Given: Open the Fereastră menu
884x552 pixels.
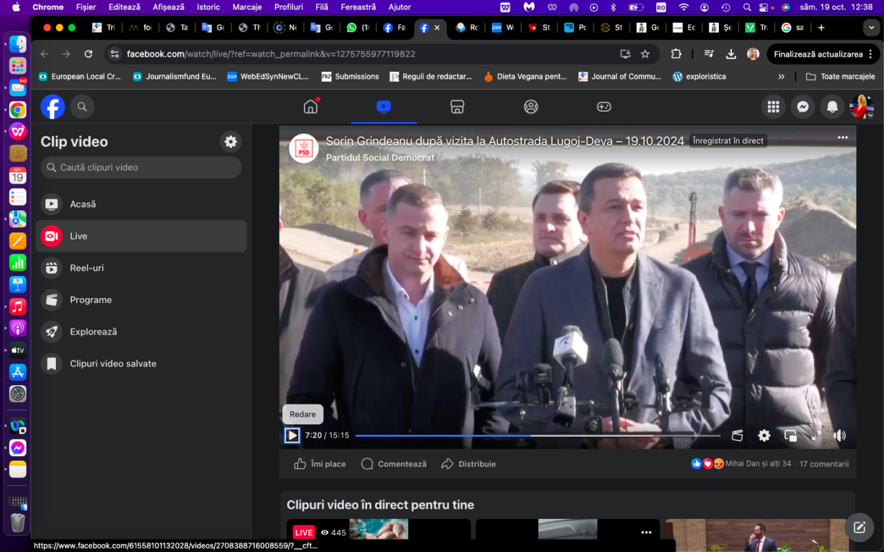Looking at the screenshot, I should coord(358,7).
